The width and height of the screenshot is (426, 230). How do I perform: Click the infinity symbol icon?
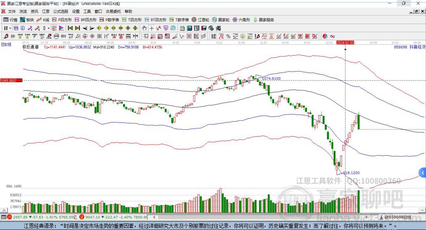[x=332, y=37]
